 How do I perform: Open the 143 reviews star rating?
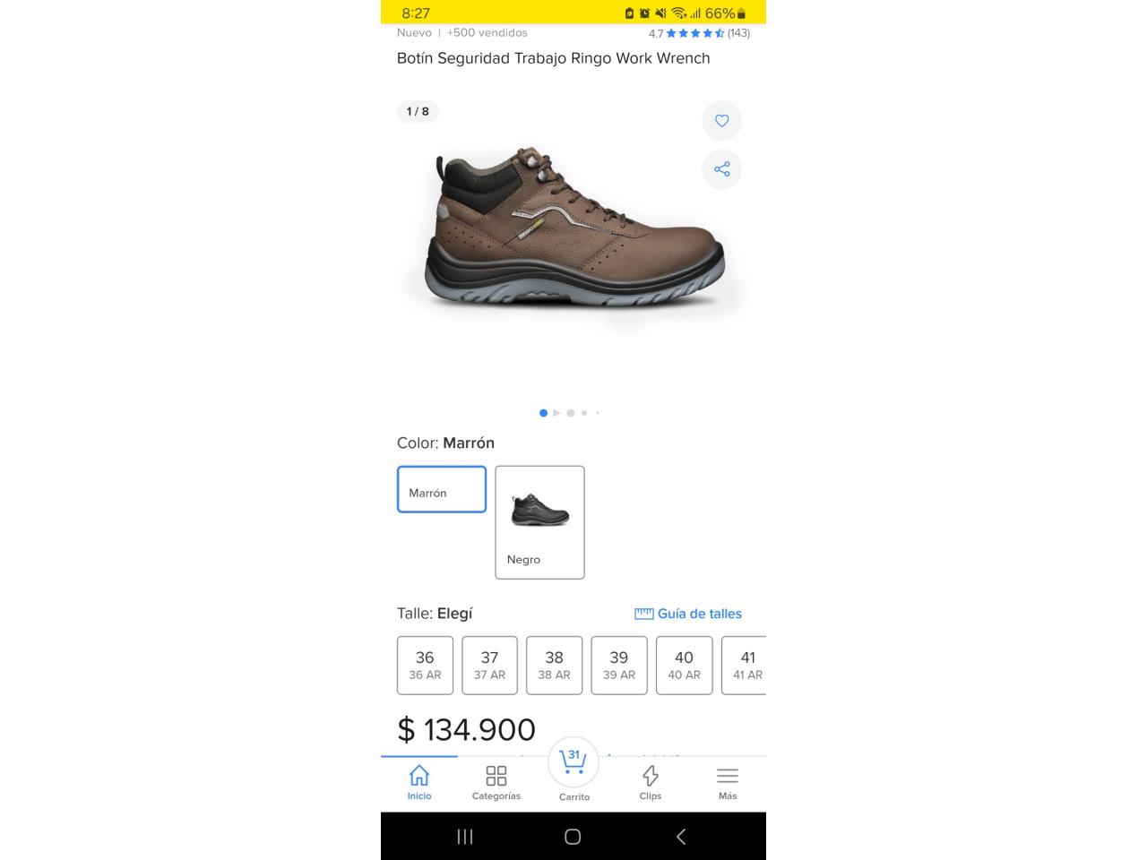699,33
